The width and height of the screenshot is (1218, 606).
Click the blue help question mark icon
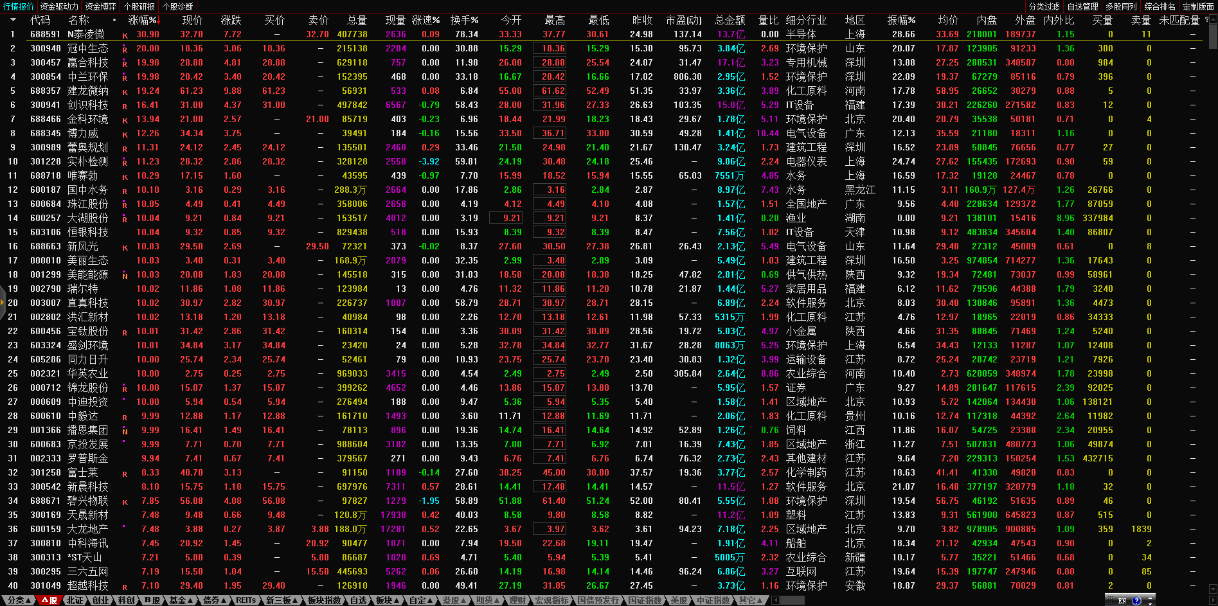point(1136,601)
